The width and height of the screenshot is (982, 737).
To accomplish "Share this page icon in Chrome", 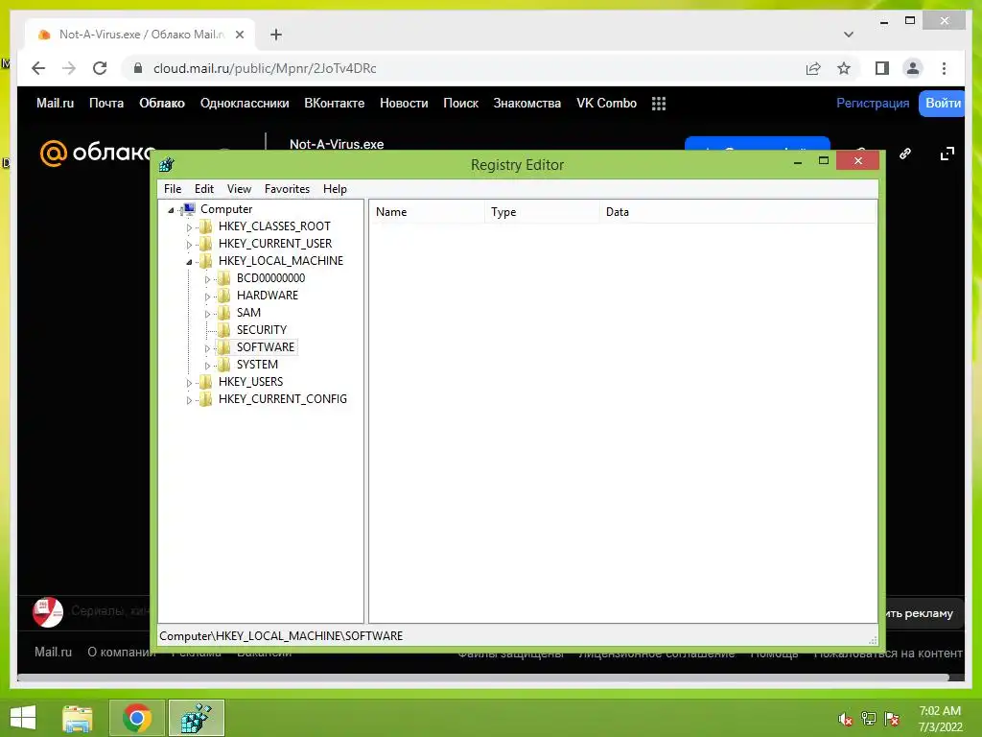I will (813, 68).
